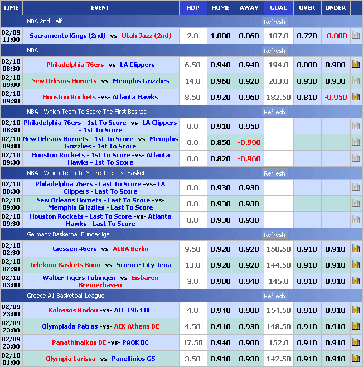Refresh the Greece A1 Basketball League section
363x367 pixels.
click(x=274, y=296)
